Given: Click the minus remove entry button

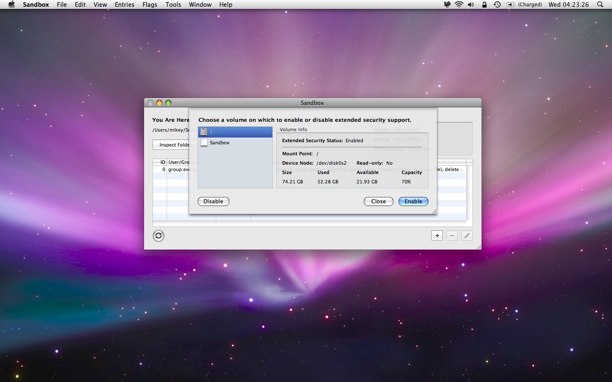Looking at the screenshot, I should (x=452, y=236).
